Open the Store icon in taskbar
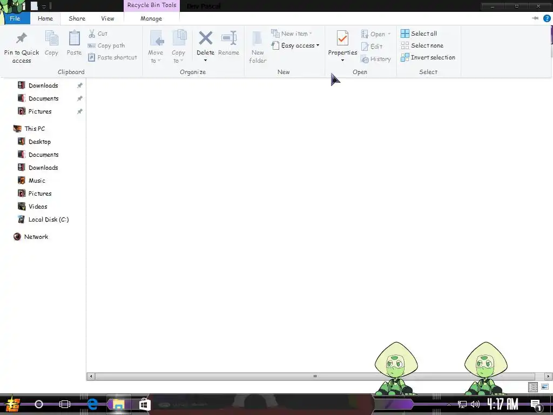 click(145, 404)
